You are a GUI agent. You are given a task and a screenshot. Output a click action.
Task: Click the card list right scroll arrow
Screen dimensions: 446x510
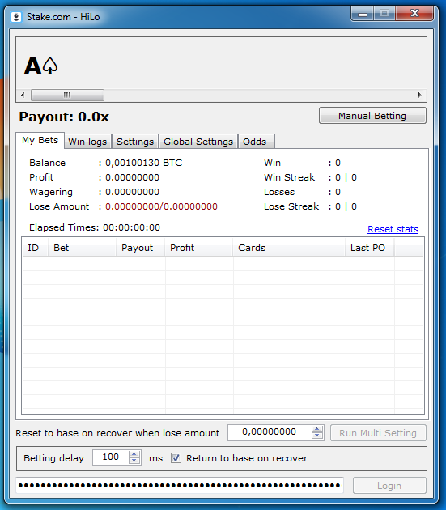pyautogui.click(x=419, y=95)
